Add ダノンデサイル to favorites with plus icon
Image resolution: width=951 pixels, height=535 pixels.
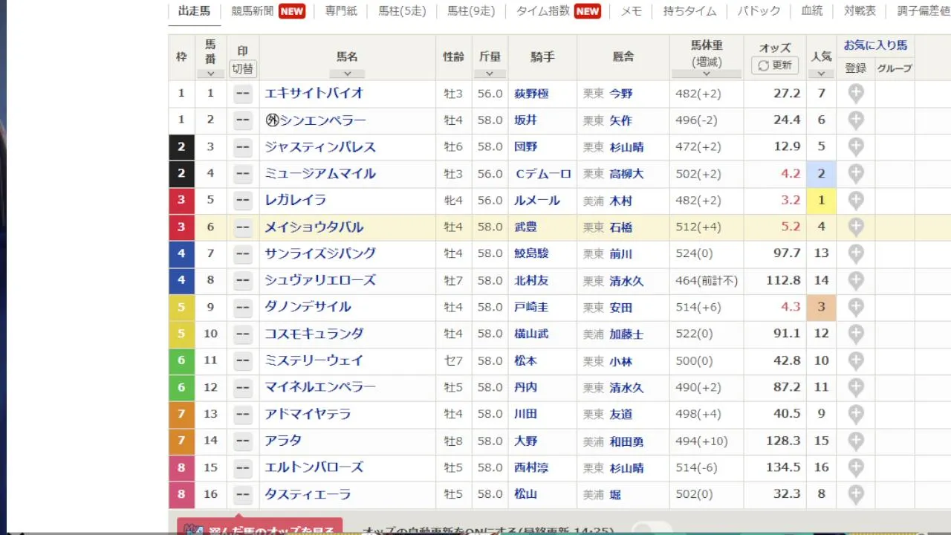coord(856,308)
